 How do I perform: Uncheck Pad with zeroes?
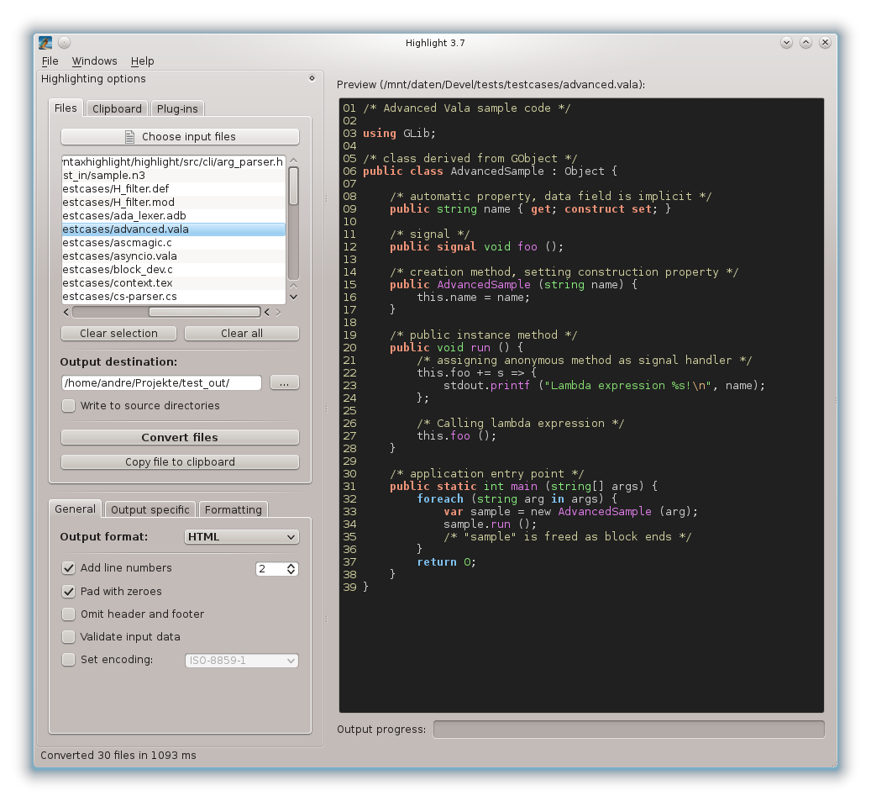click(x=68, y=592)
